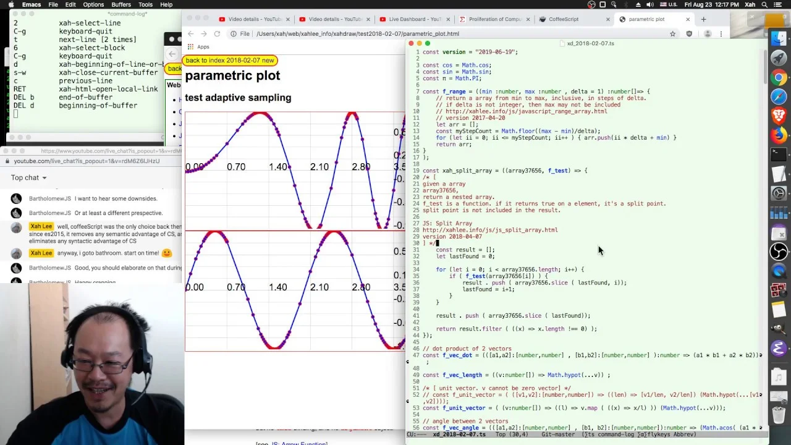Expand the Top chat dropdown
This screenshot has width=791, height=445.
point(28,178)
